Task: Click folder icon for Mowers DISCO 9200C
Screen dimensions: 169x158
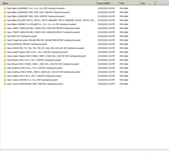Action: (5, 64)
